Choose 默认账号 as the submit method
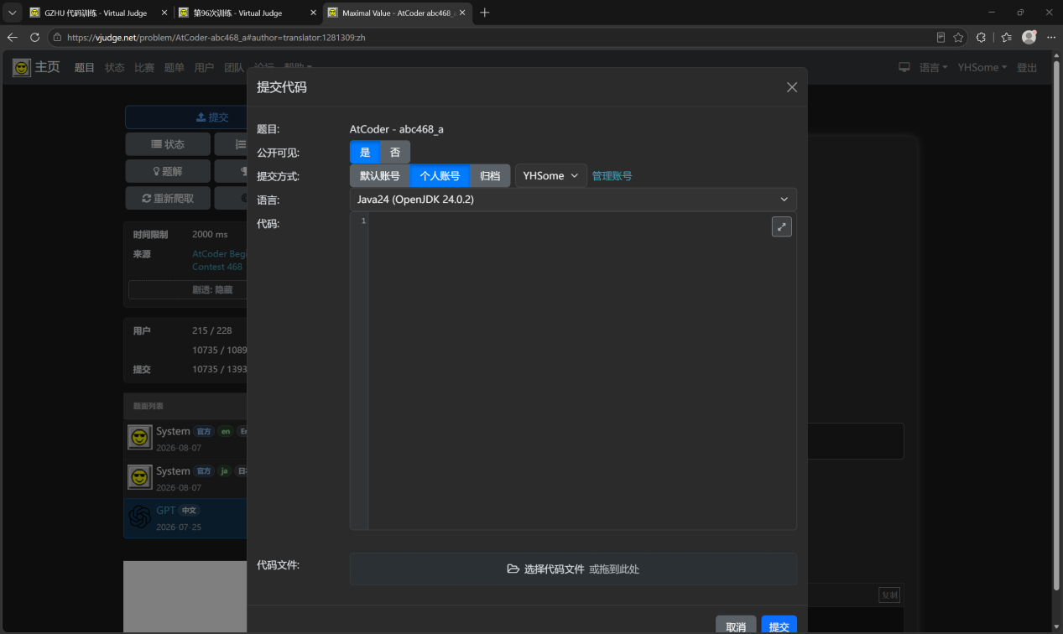Viewport: 1063px width, 634px height. click(x=380, y=176)
